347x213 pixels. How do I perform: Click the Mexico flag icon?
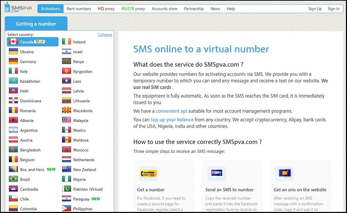tap(66, 130)
